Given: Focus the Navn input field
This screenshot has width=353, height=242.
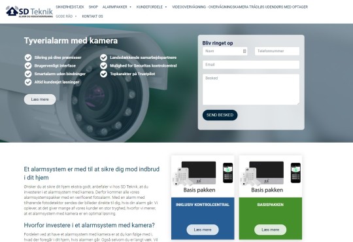Looking at the screenshot, I should (225, 51).
